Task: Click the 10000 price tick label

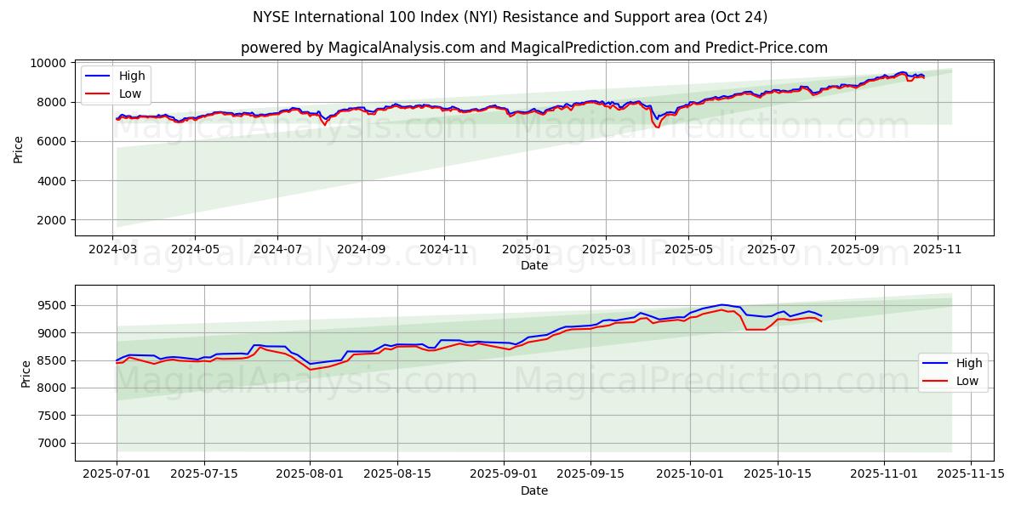Action: 48,63
